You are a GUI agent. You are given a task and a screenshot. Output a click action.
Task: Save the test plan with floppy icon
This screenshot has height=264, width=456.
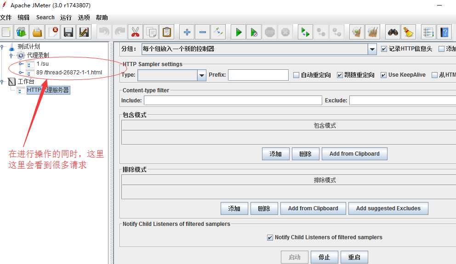click(x=68, y=32)
